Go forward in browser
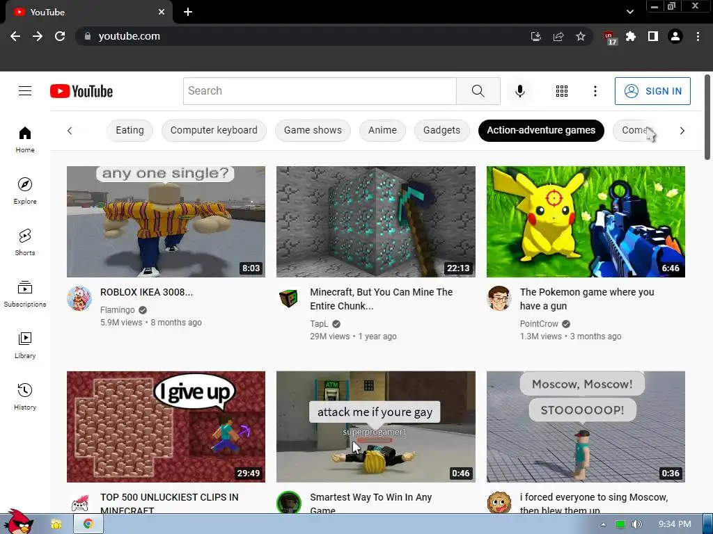Screen dimensions: 713x534 pos(38,36)
